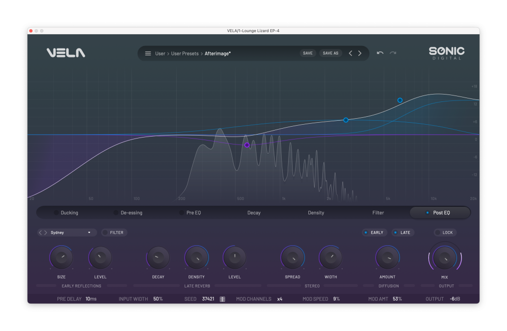Toggle the early reflections FILTER switch
507x331 pixels.
point(114,233)
